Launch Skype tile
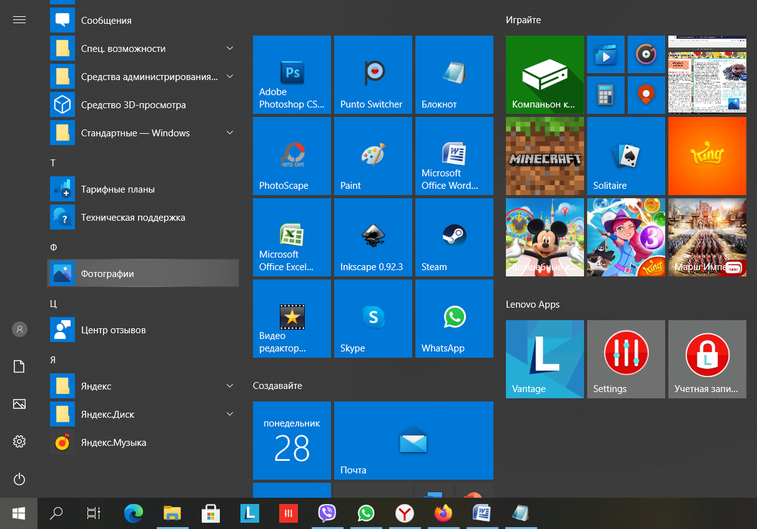 pyautogui.click(x=373, y=319)
